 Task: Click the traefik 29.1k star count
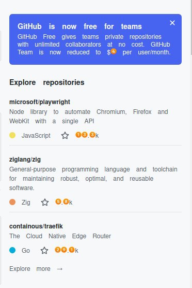pyautogui.click(x=67, y=250)
